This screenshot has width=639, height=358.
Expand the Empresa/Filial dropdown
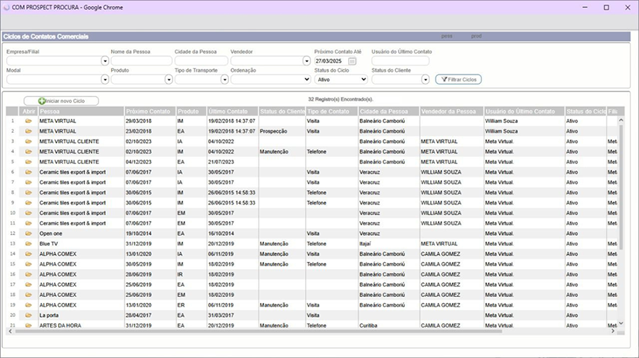tap(105, 61)
